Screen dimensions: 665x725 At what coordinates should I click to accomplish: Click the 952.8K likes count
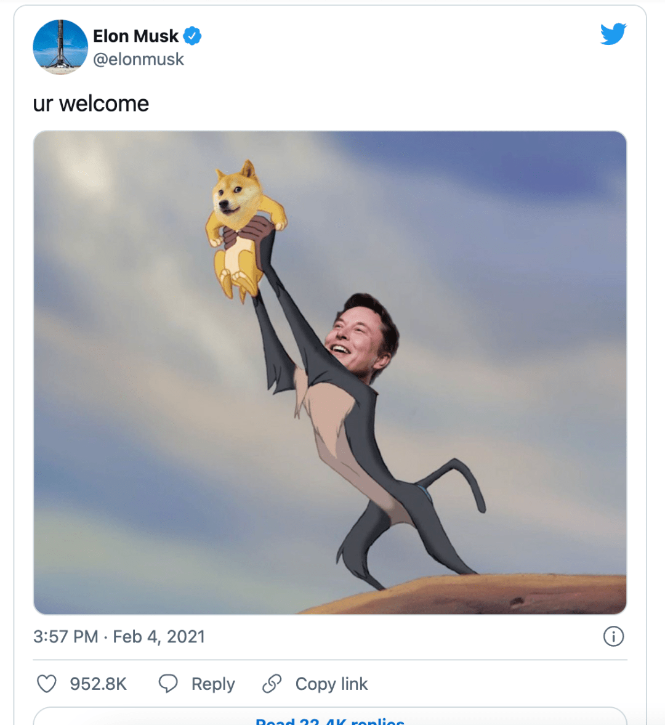[98, 684]
